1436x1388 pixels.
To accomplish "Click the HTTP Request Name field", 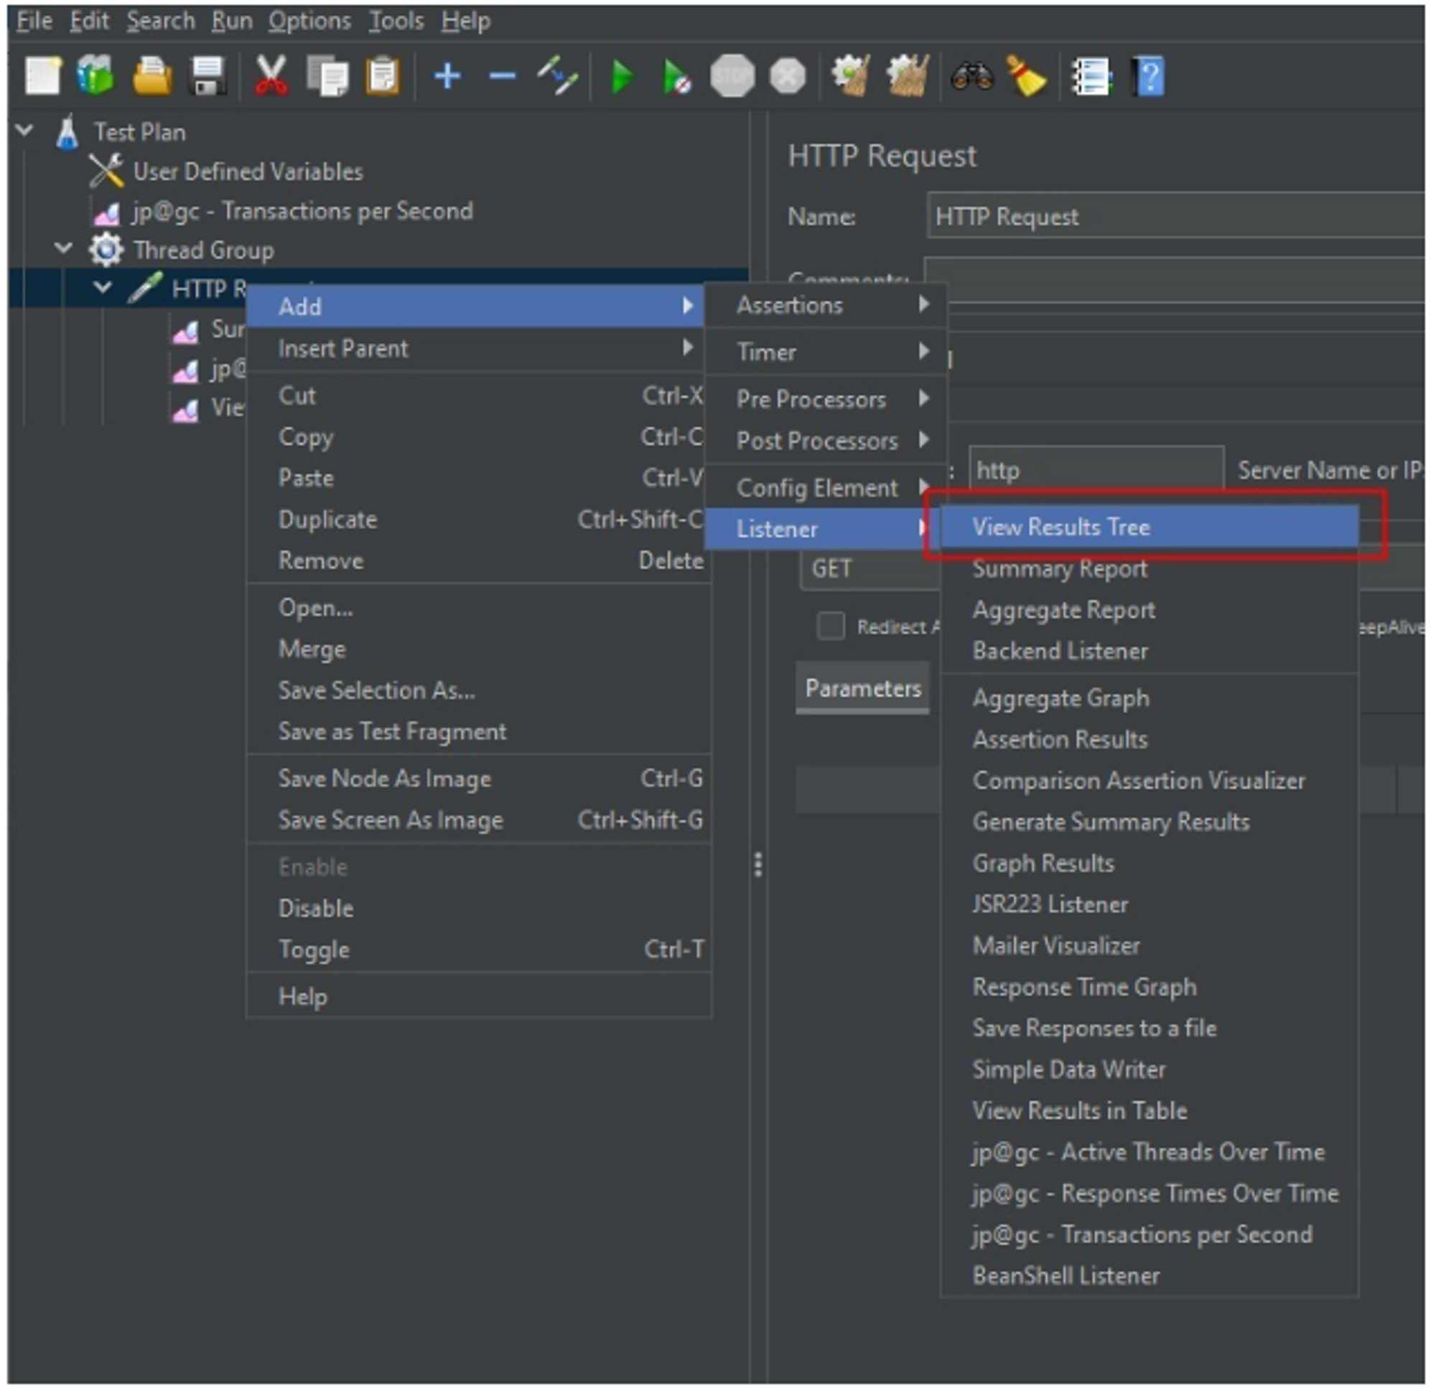I will point(1172,216).
